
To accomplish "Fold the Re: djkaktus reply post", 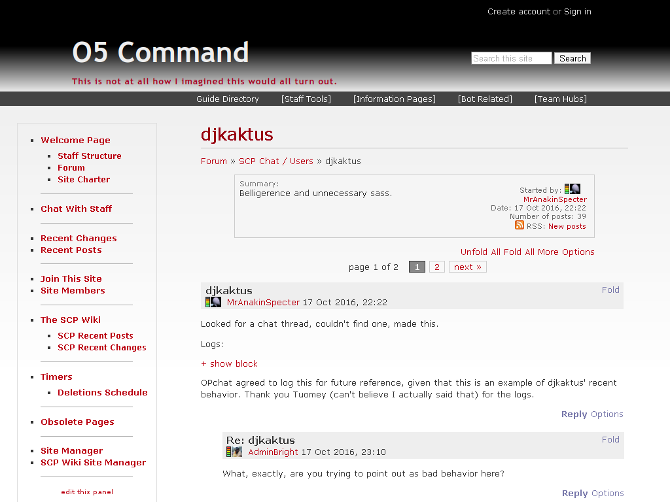I will coord(610,440).
